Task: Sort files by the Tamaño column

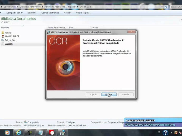Action: click(94, 28)
